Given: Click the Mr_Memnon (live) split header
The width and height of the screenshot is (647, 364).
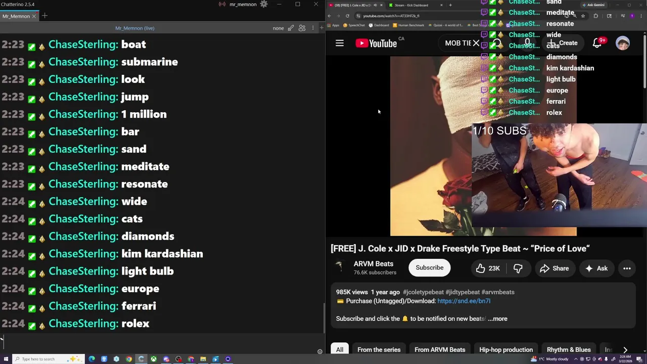Looking at the screenshot, I should click(135, 28).
